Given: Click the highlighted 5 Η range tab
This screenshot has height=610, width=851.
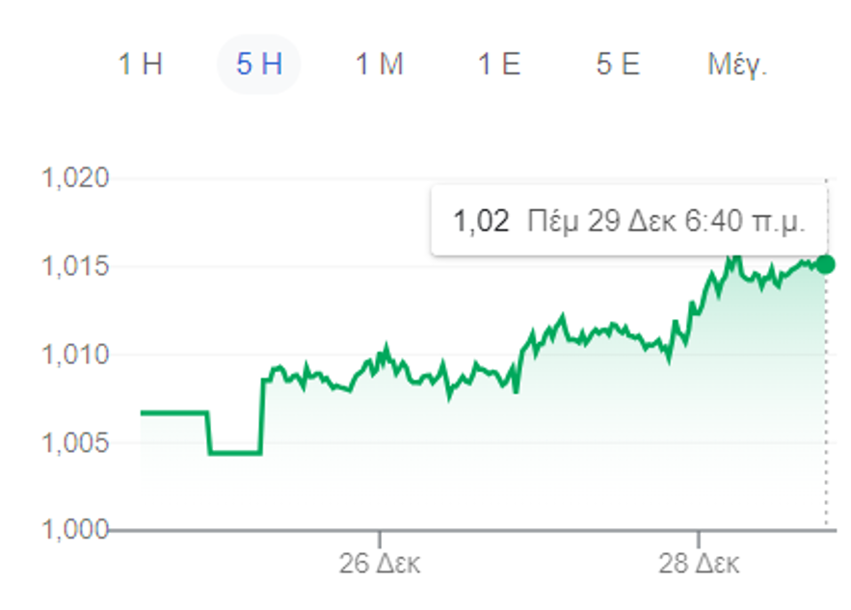Looking at the screenshot, I should [x=258, y=66].
